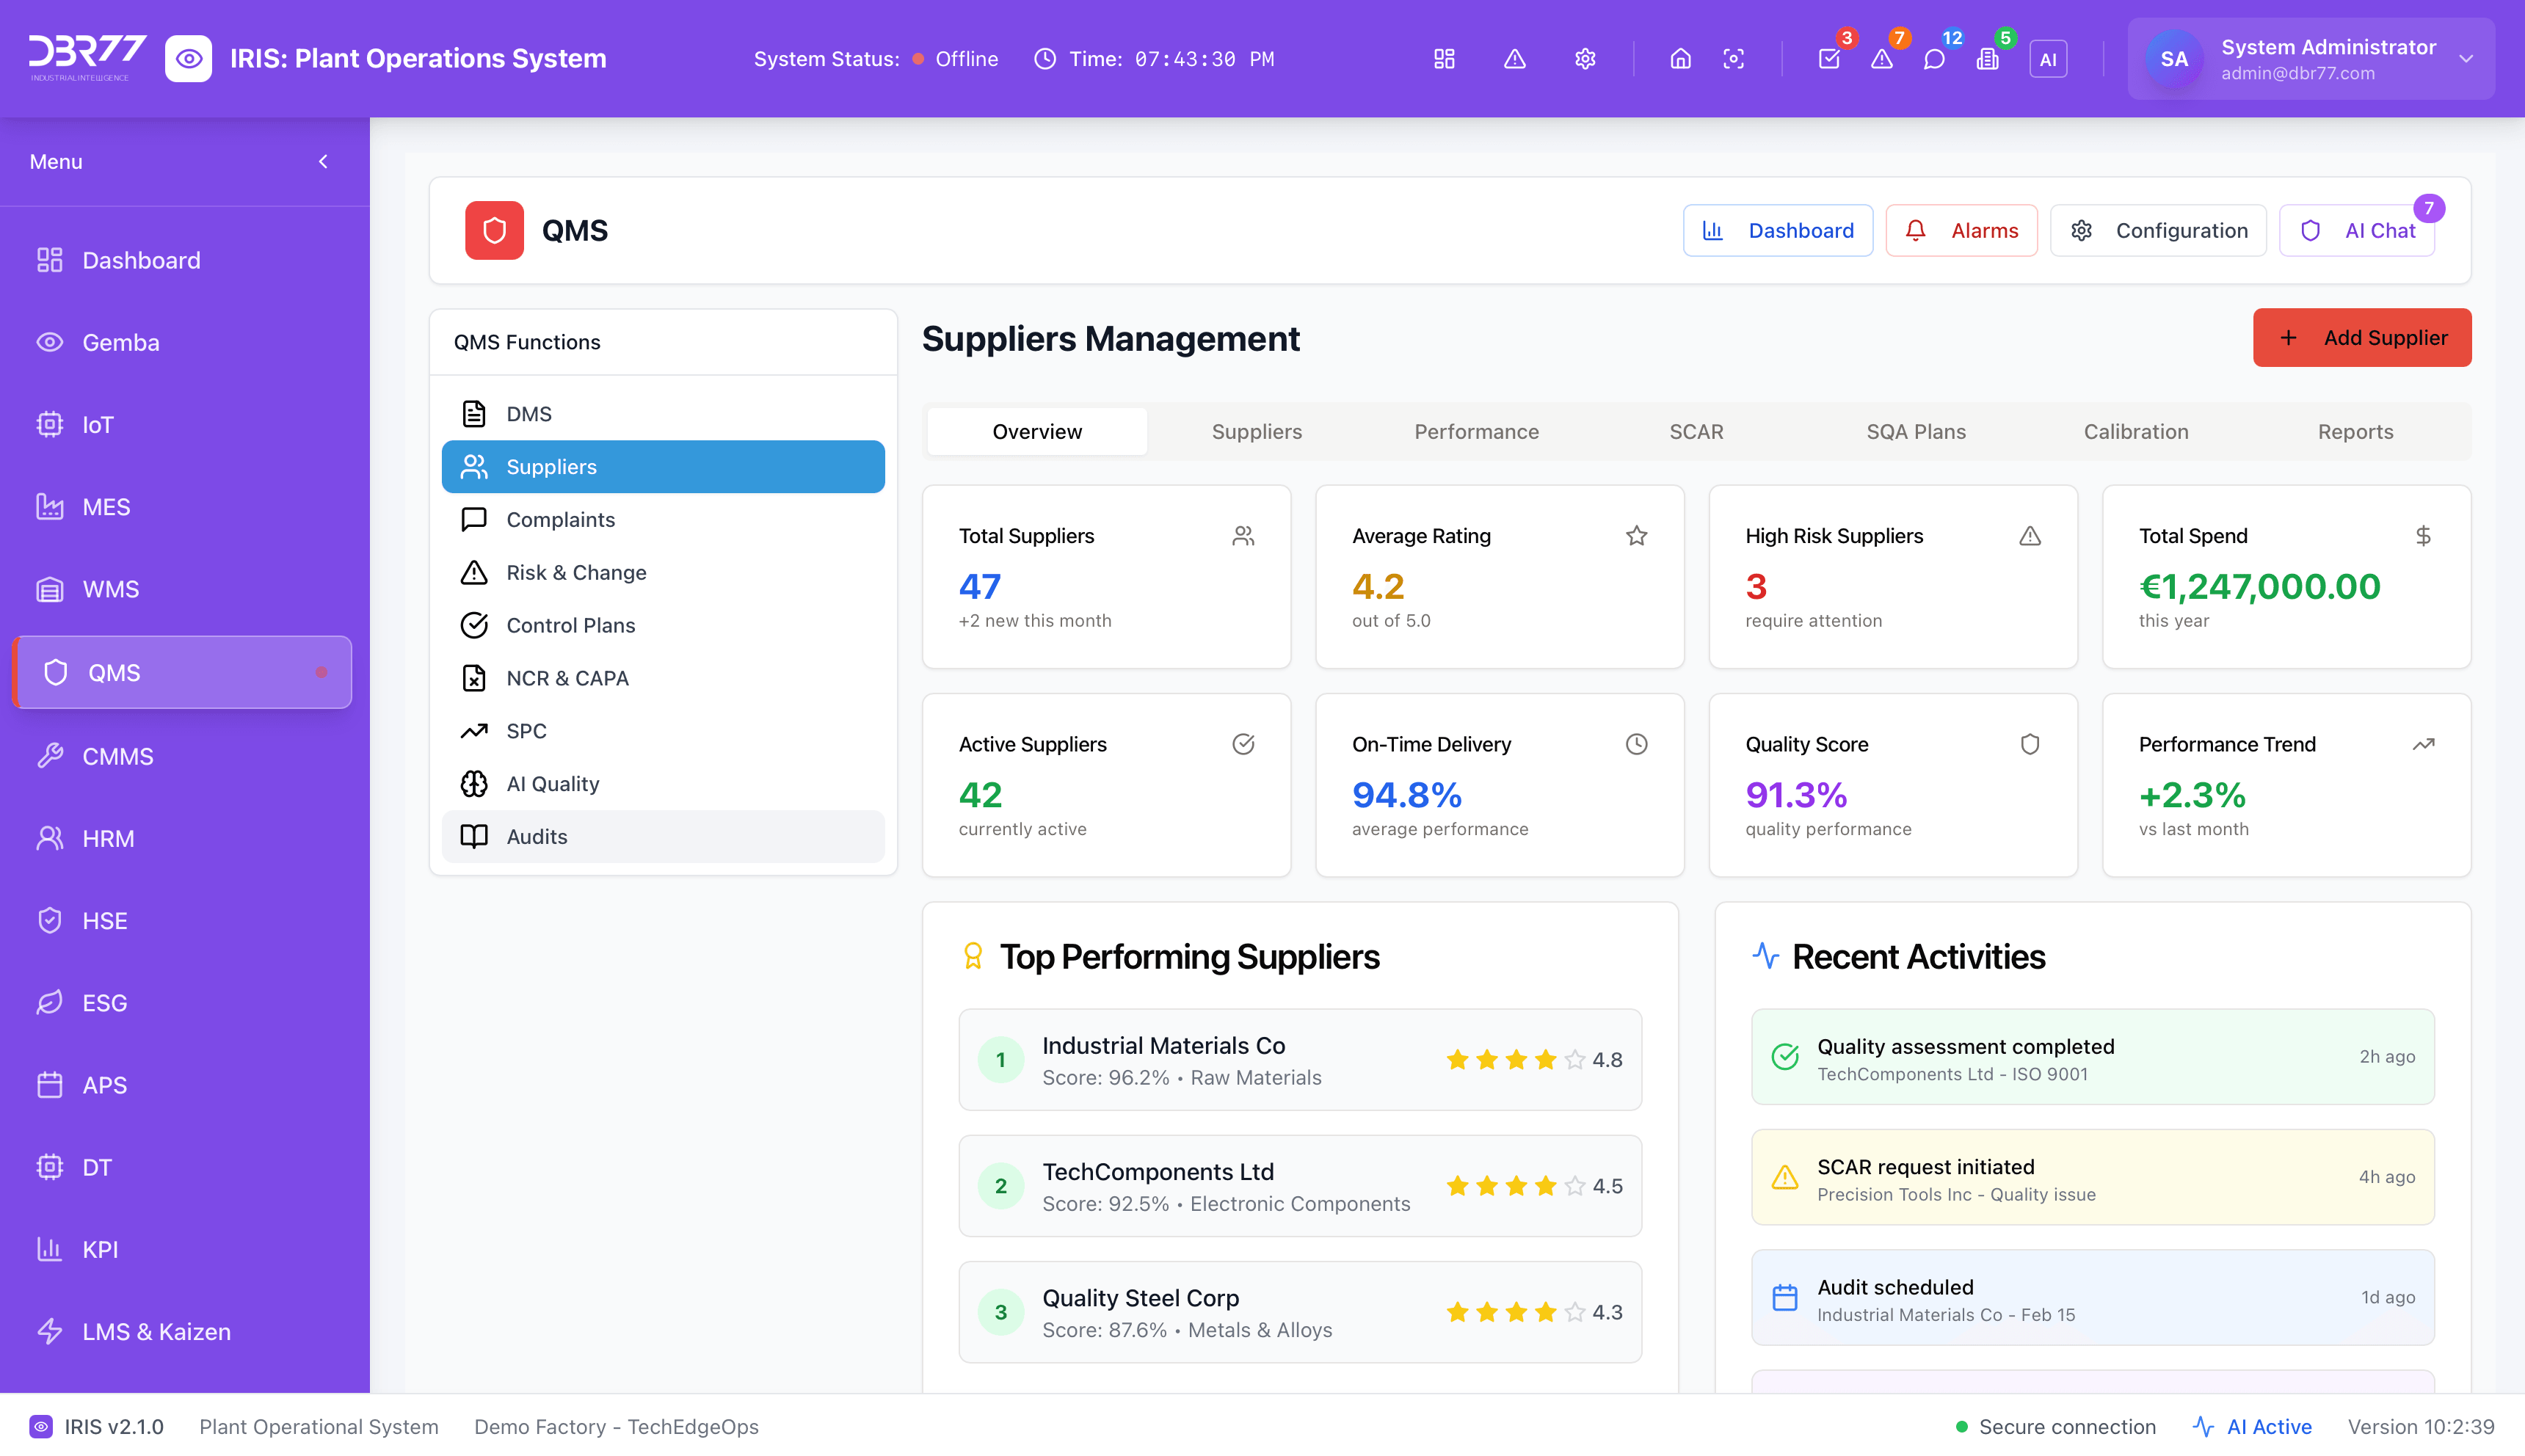Expand the System Administrator account dropdown
Viewport: 2525px width, 1456px height.
coord(2465,59)
